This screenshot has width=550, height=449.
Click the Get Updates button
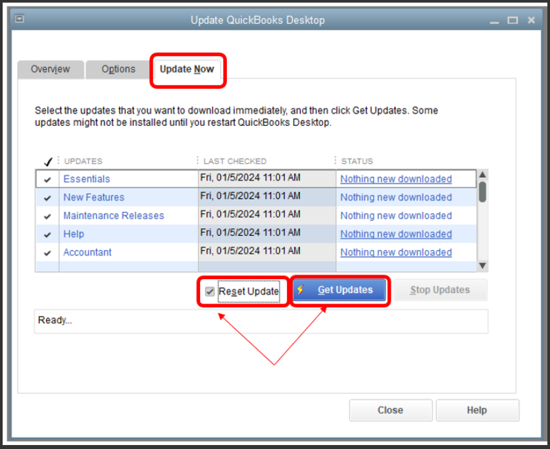[x=339, y=290]
